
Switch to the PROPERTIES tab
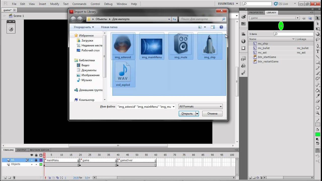coord(256,13)
